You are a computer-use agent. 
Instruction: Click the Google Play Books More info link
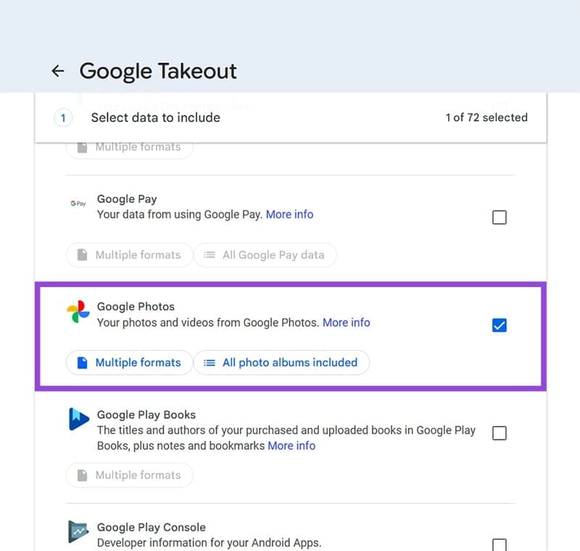tap(291, 446)
